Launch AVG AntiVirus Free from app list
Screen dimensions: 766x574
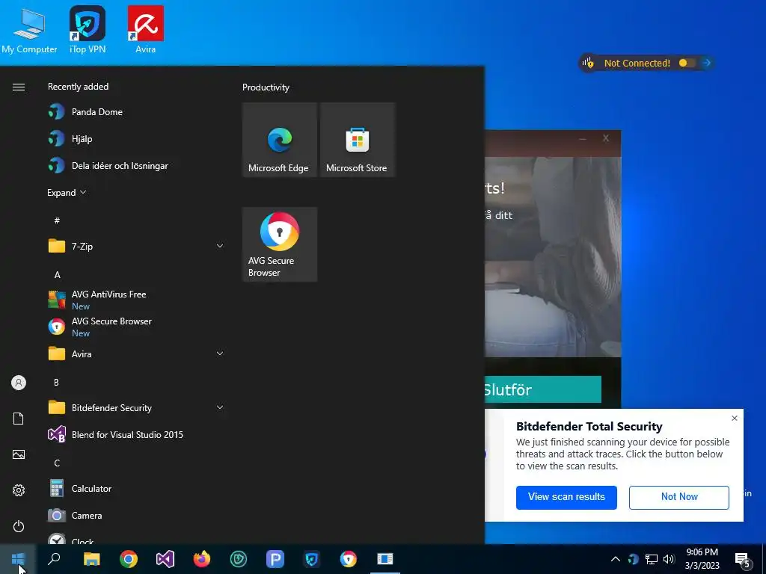tap(136, 300)
